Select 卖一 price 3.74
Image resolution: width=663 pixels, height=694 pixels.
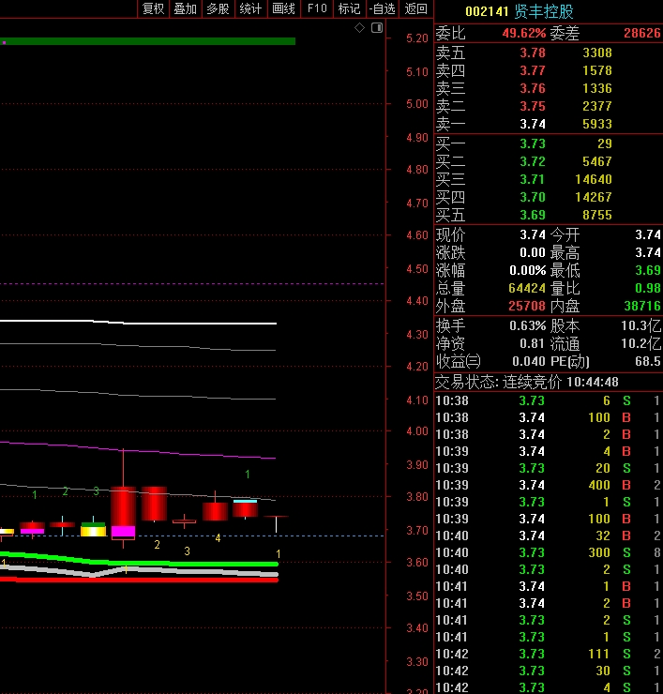533,124
